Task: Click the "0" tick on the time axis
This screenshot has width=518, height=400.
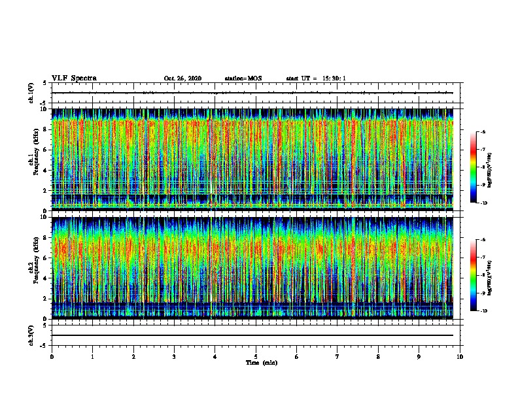Action: pos(52,357)
